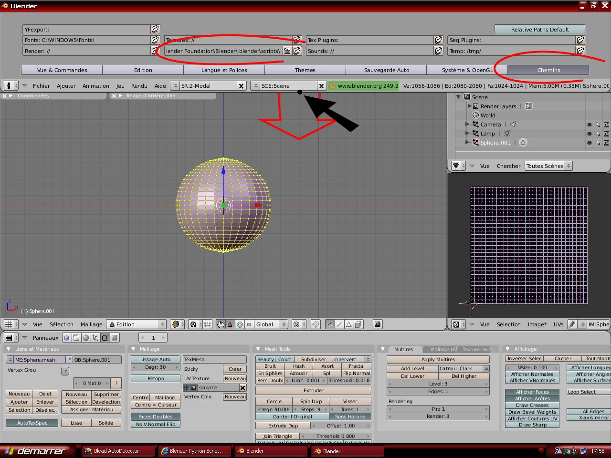611x458 pixels.
Task: Adjust the NSize: 0.100 slider
Action: point(532,368)
